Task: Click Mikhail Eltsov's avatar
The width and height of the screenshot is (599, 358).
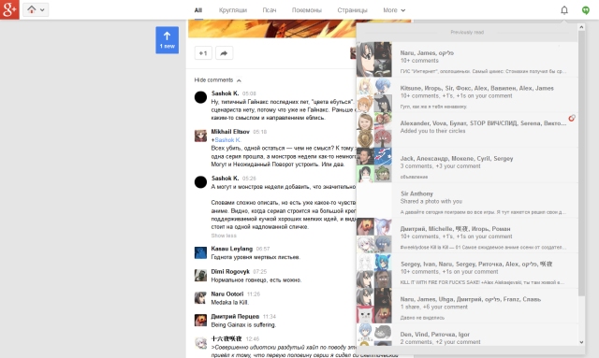Action: [x=200, y=136]
